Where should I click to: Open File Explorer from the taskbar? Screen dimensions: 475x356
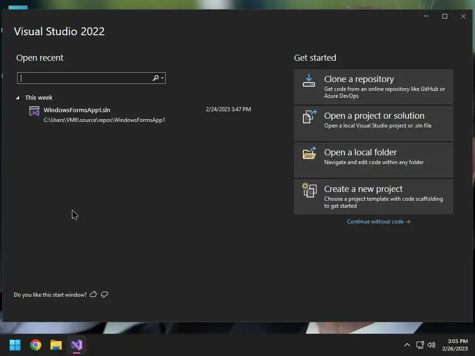pos(56,345)
